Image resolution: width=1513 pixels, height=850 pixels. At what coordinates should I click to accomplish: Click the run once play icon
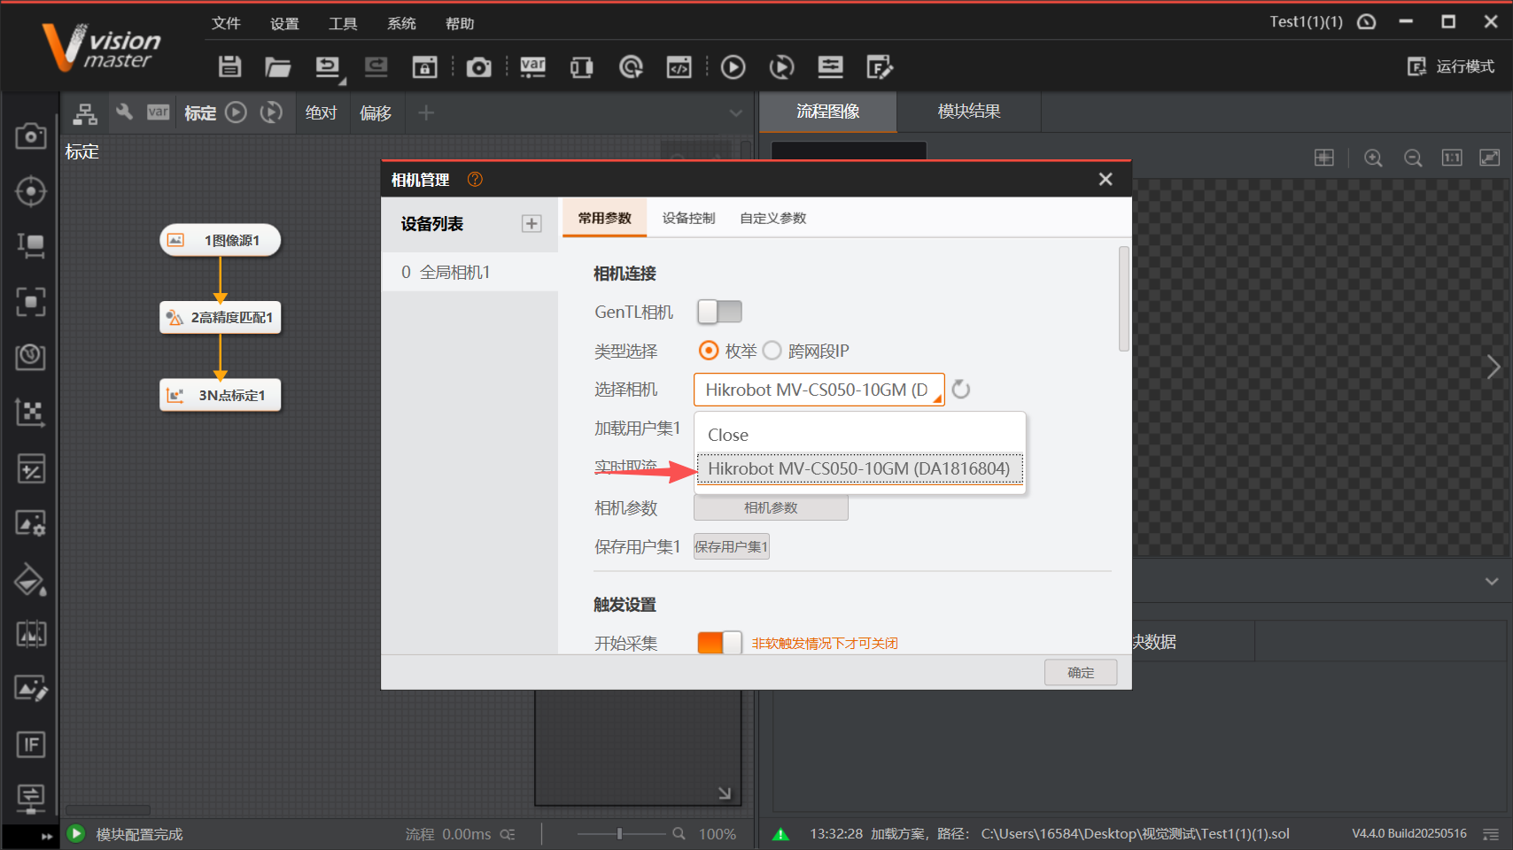(x=733, y=66)
